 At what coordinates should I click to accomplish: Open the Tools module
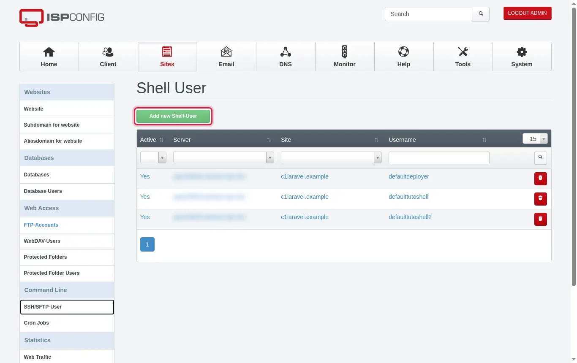pyautogui.click(x=463, y=57)
